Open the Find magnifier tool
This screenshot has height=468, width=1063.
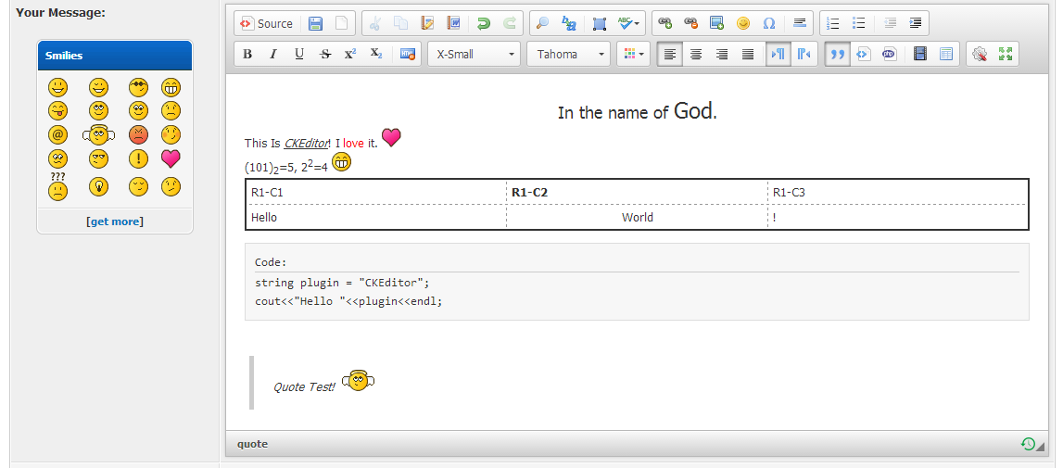tap(543, 24)
